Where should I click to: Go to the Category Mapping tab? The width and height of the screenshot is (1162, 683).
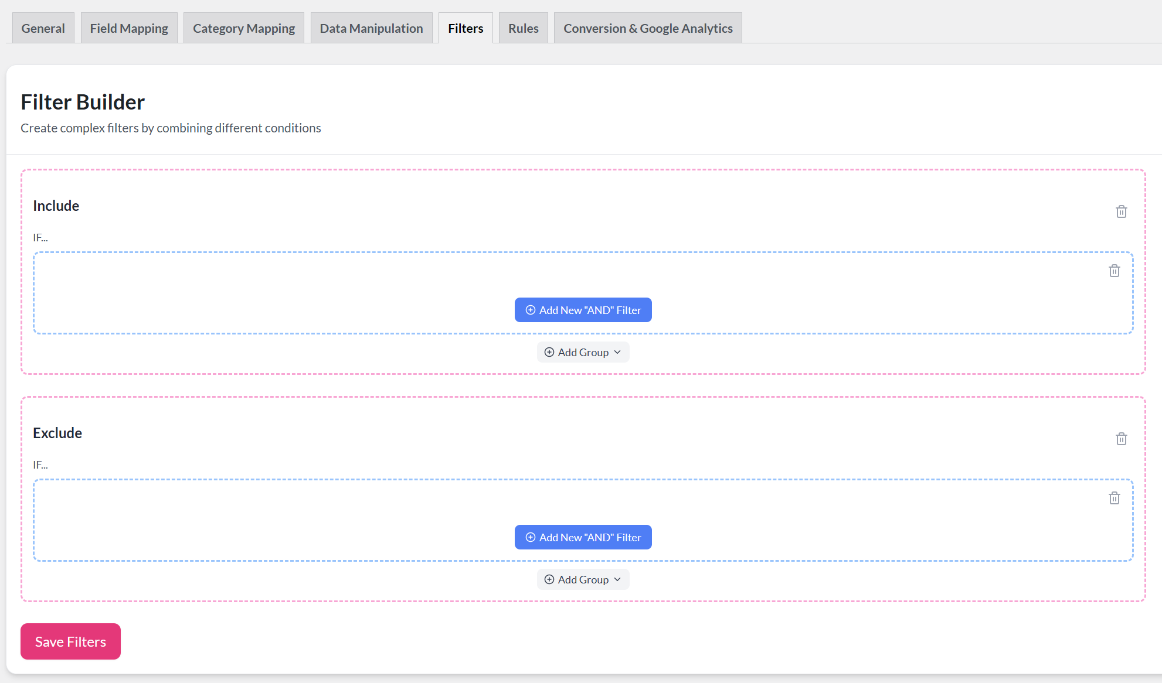pos(244,28)
